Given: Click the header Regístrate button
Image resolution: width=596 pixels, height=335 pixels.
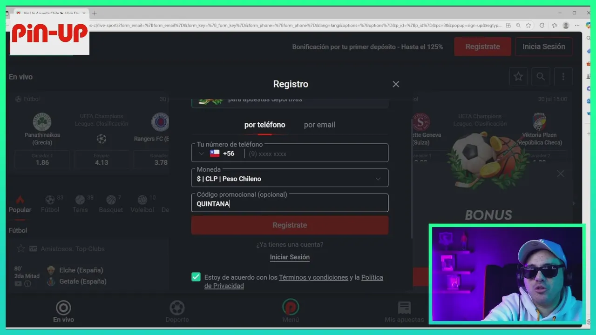Looking at the screenshot, I should click(x=482, y=47).
